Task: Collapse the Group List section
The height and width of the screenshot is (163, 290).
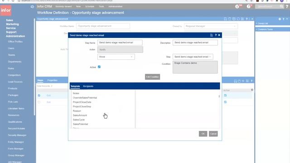Action: tap(262, 24)
